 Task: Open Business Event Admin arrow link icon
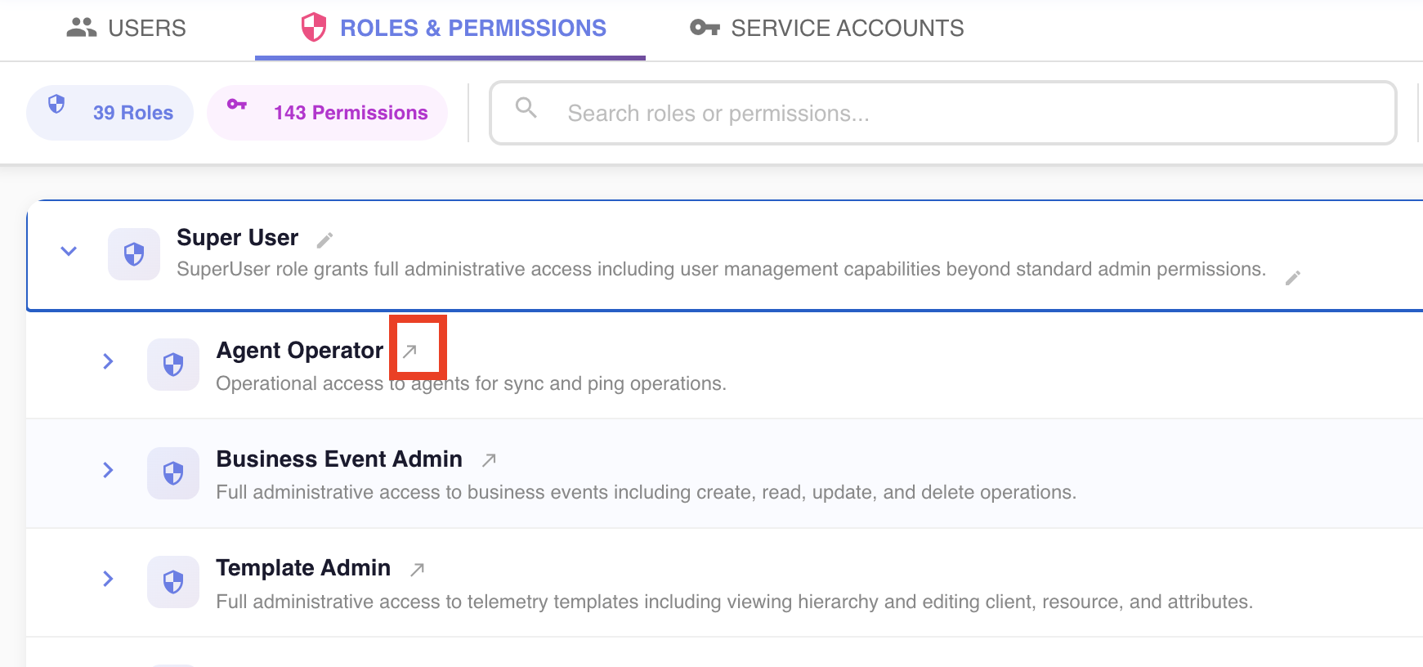[x=489, y=460]
